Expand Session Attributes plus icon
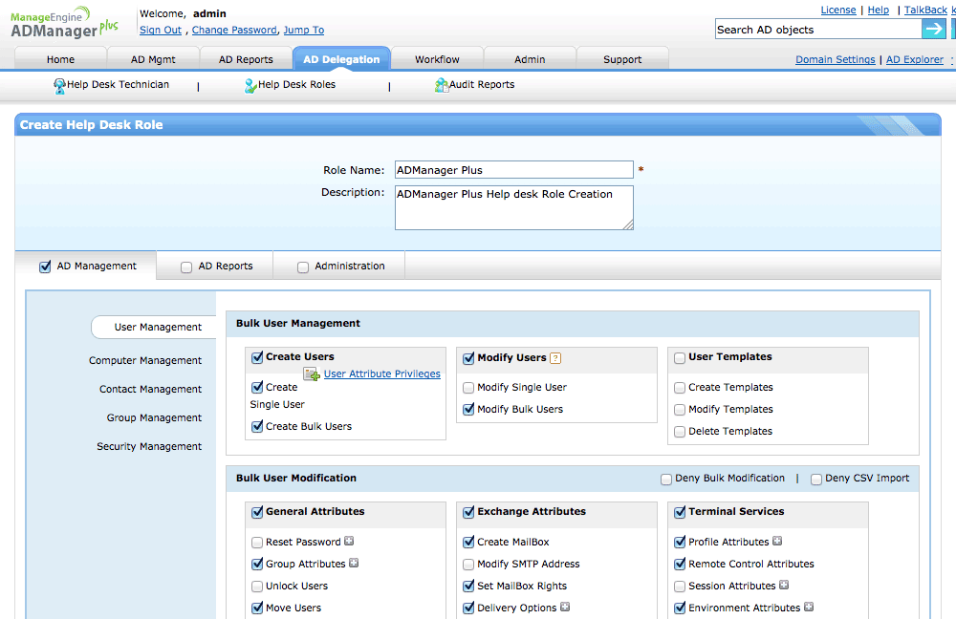Screen dimensions: 956x619 [784, 585]
